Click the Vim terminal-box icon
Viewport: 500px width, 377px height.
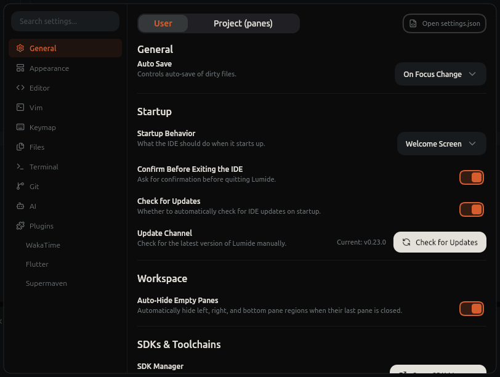pyautogui.click(x=20, y=107)
